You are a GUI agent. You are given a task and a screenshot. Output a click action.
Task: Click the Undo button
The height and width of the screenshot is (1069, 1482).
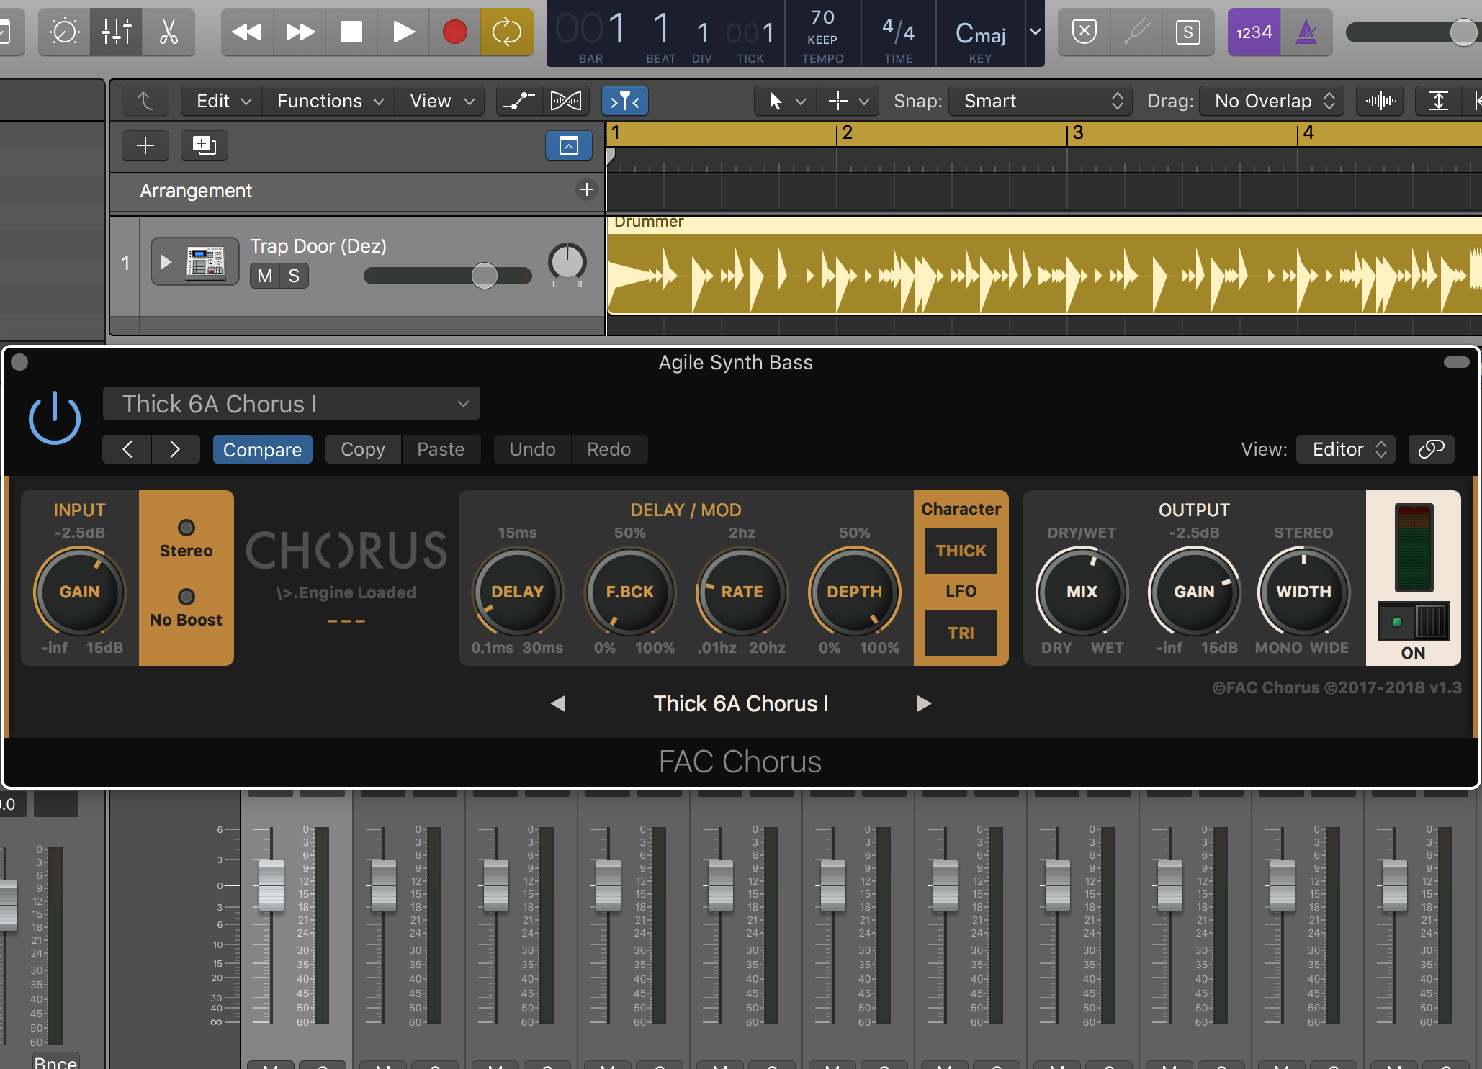533,449
